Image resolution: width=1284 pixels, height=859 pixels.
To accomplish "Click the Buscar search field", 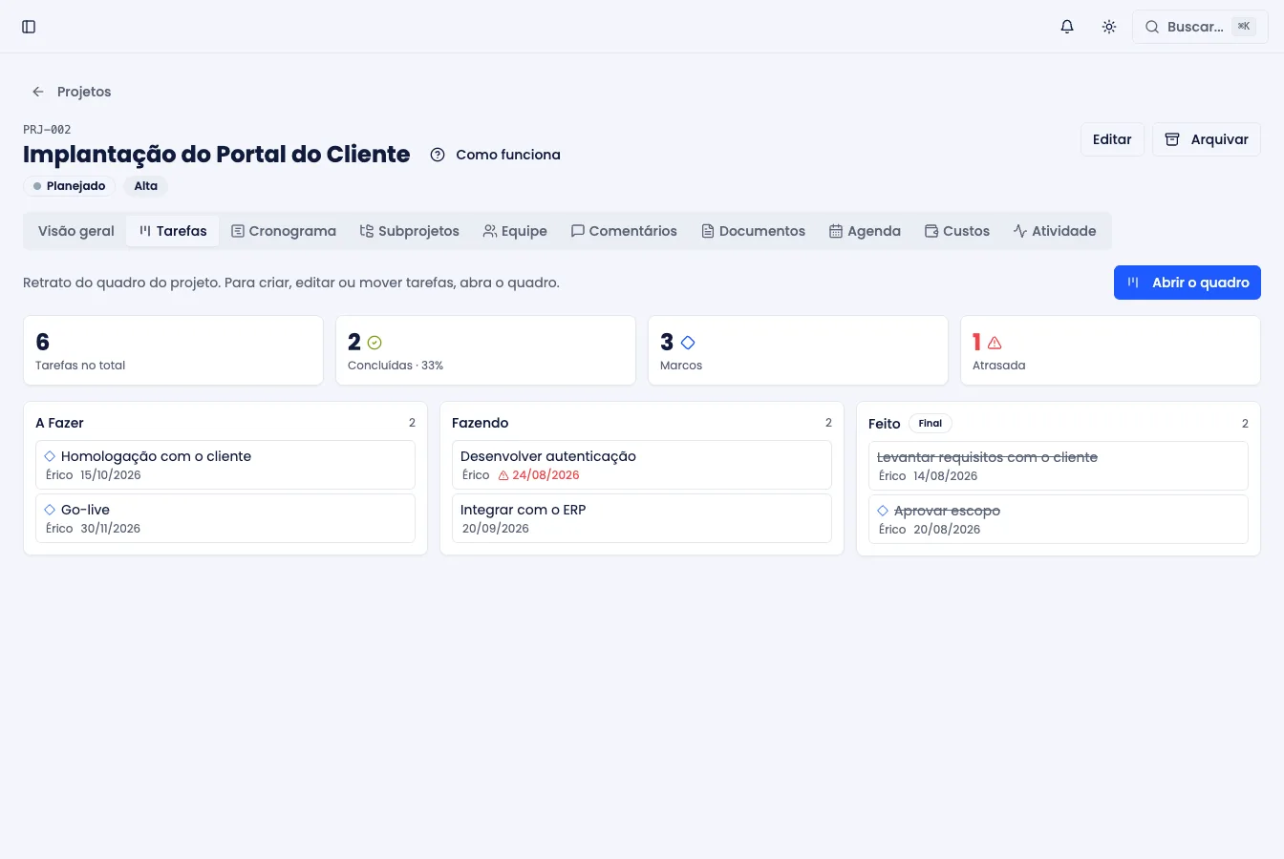I will coord(1200,27).
